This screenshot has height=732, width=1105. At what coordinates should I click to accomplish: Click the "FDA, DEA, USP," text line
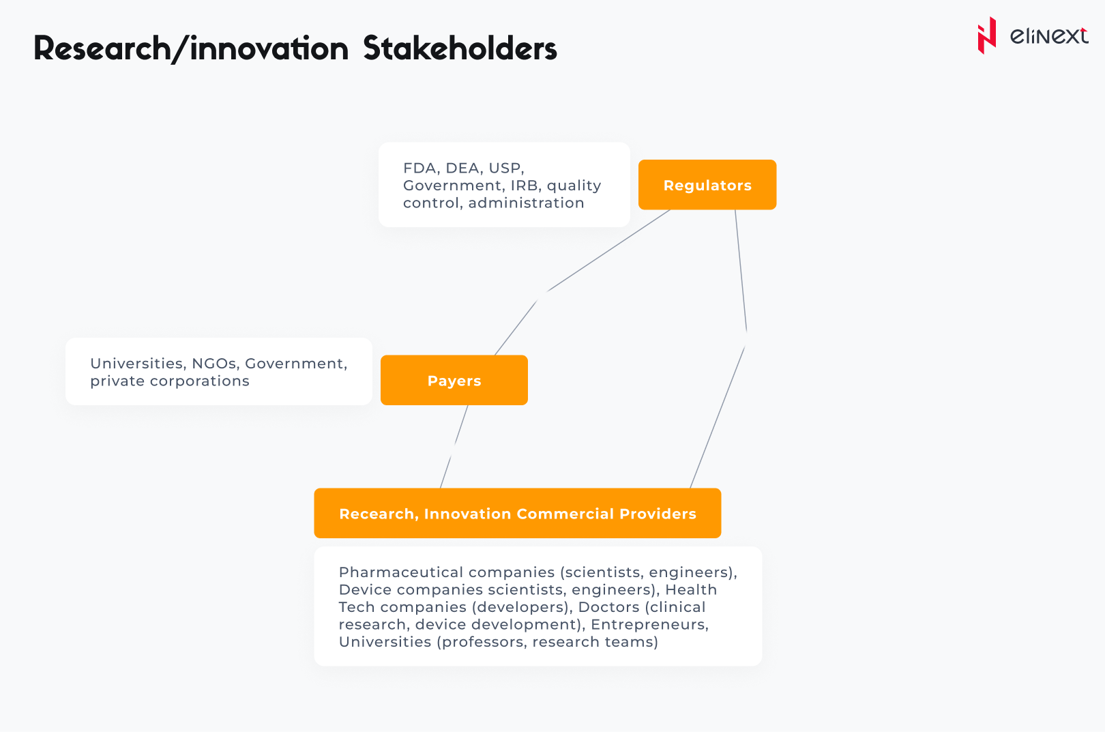(x=464, y=168)
